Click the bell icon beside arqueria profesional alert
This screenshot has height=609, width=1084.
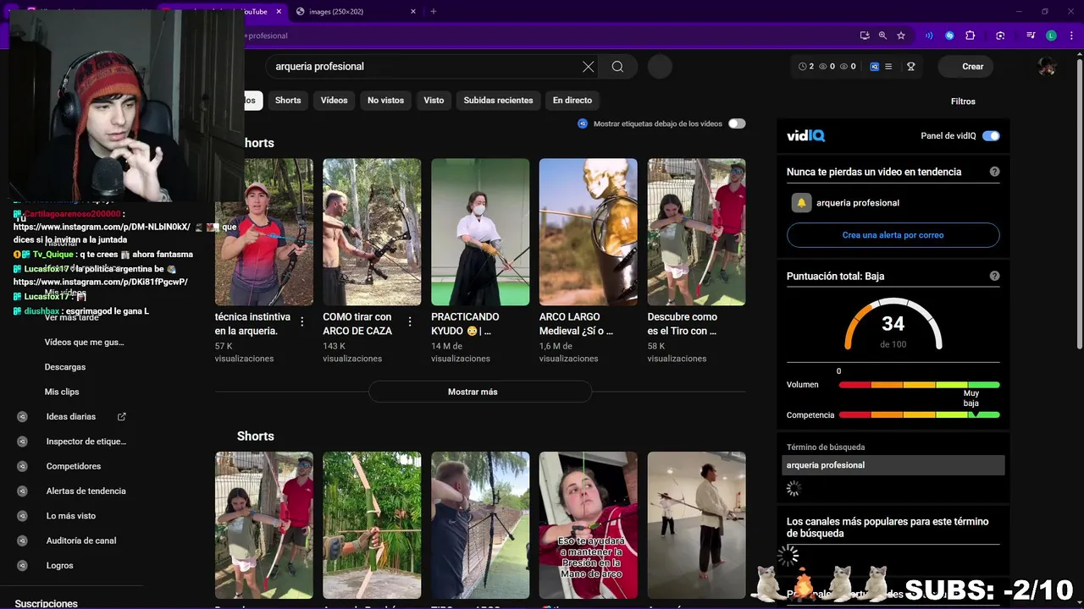tap(801, 203)
